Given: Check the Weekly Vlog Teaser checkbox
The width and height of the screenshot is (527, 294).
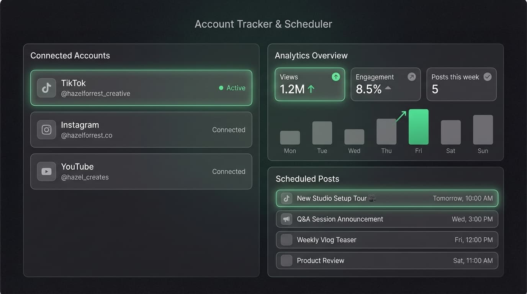Looking at the screenshot, I should tap(286, 240).
